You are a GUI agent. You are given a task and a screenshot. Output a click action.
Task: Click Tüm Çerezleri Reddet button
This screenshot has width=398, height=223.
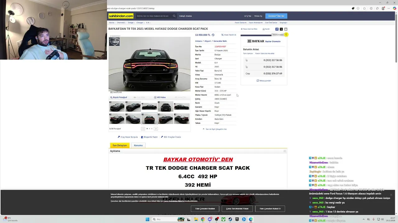[205, 209]
